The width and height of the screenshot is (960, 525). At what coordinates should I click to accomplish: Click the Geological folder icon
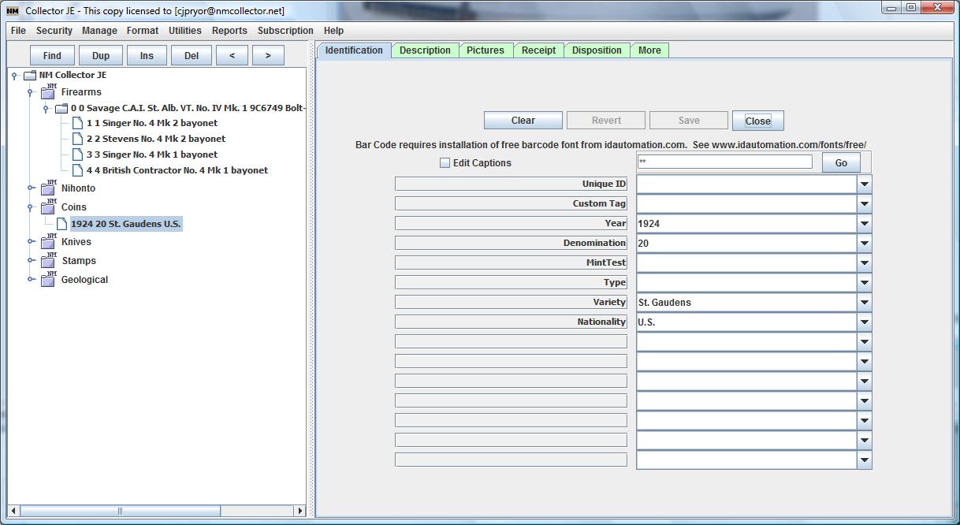[x=48, y=280]
